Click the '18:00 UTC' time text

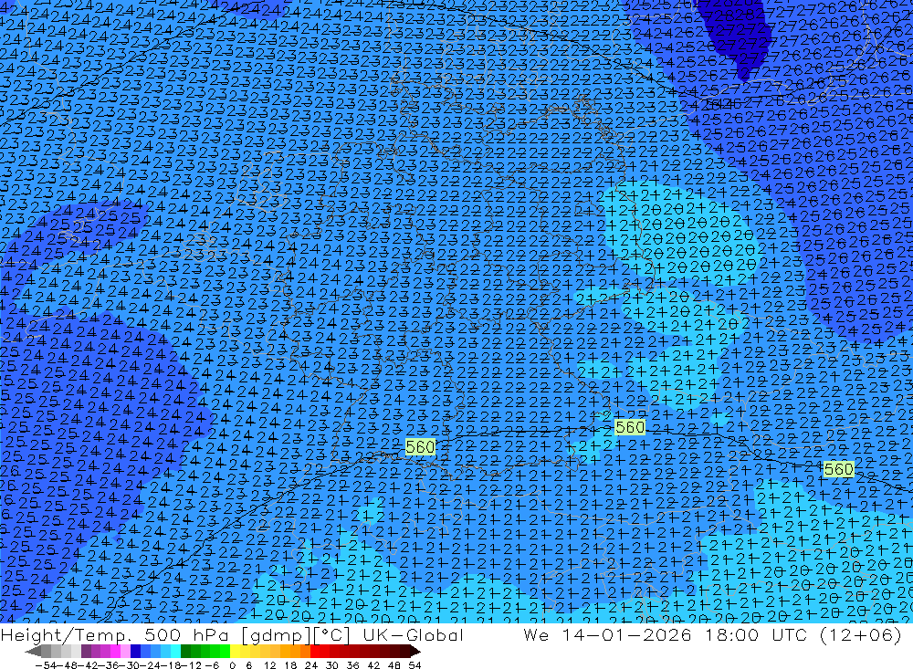[x=755, y=634]
